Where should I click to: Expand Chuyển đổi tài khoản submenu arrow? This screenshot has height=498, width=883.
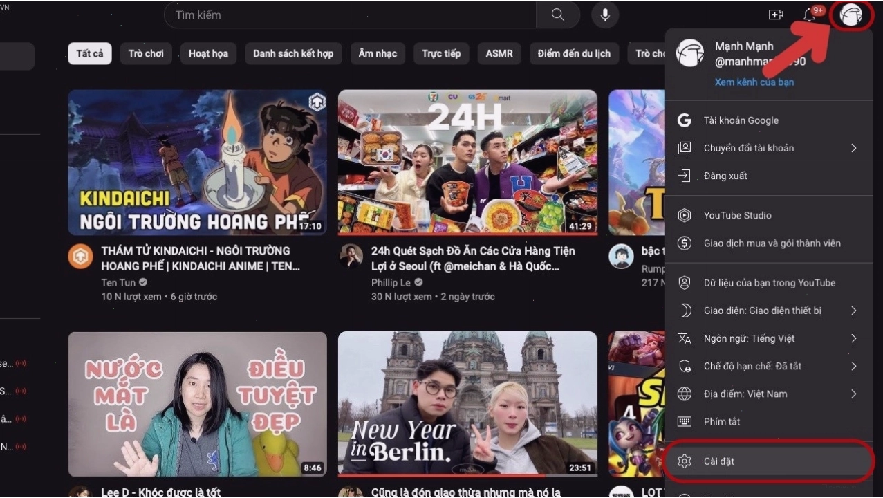click(x=854, y=148)
